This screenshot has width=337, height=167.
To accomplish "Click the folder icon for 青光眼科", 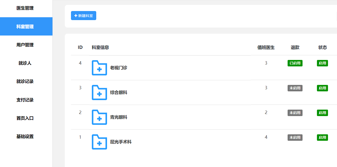I will point(99,117).
